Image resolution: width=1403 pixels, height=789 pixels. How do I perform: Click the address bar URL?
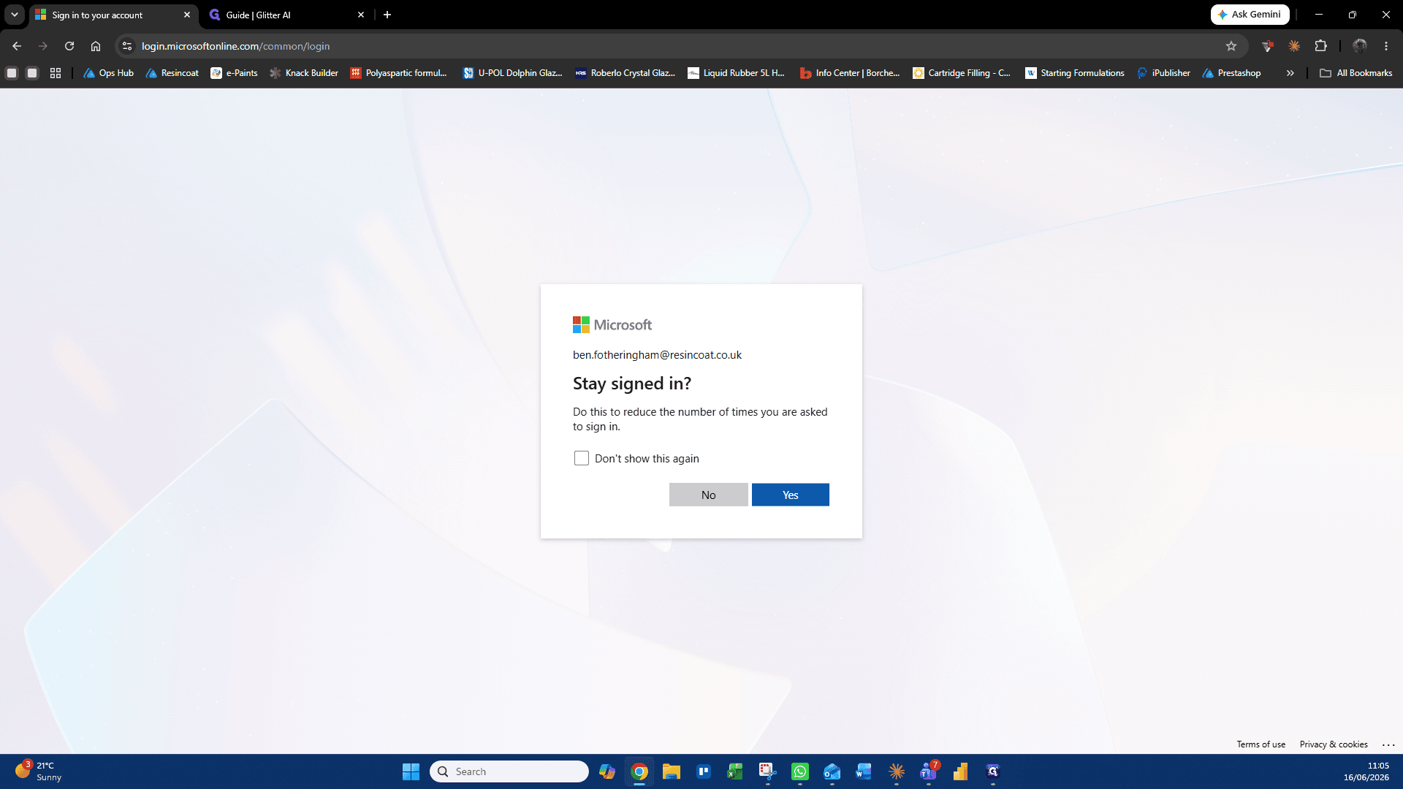coord(235,46)
